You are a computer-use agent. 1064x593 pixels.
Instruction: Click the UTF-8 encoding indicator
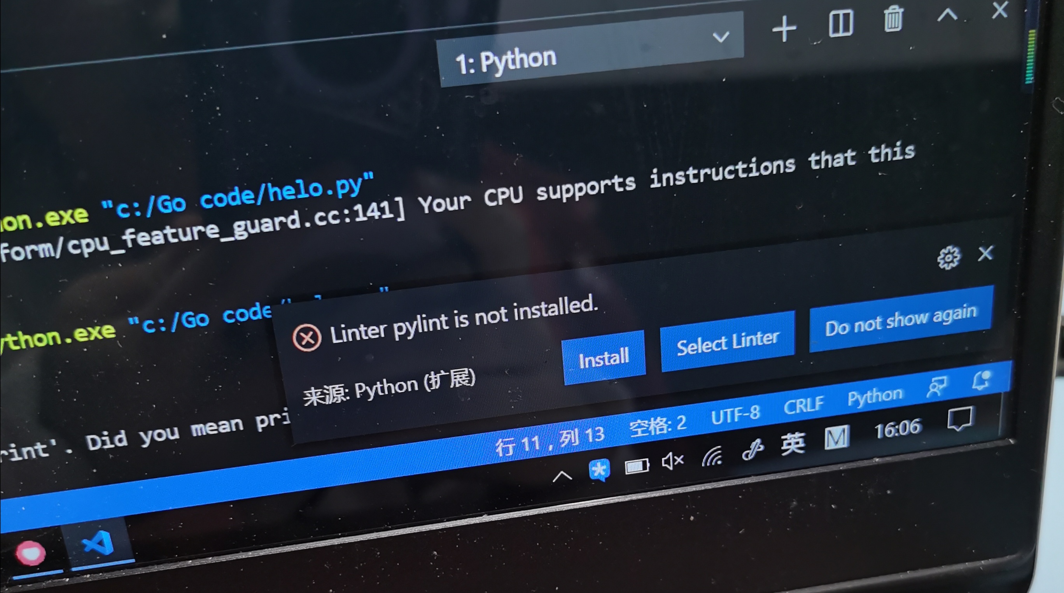coord(735,415)
